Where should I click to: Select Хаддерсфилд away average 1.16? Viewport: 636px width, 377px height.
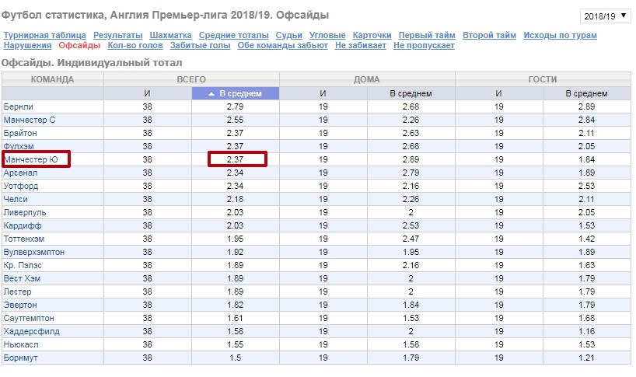coord(586,332)
